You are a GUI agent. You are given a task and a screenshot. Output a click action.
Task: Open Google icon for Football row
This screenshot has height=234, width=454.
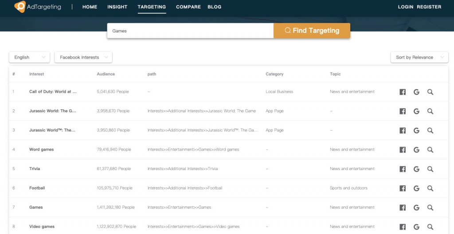point(416,188)
